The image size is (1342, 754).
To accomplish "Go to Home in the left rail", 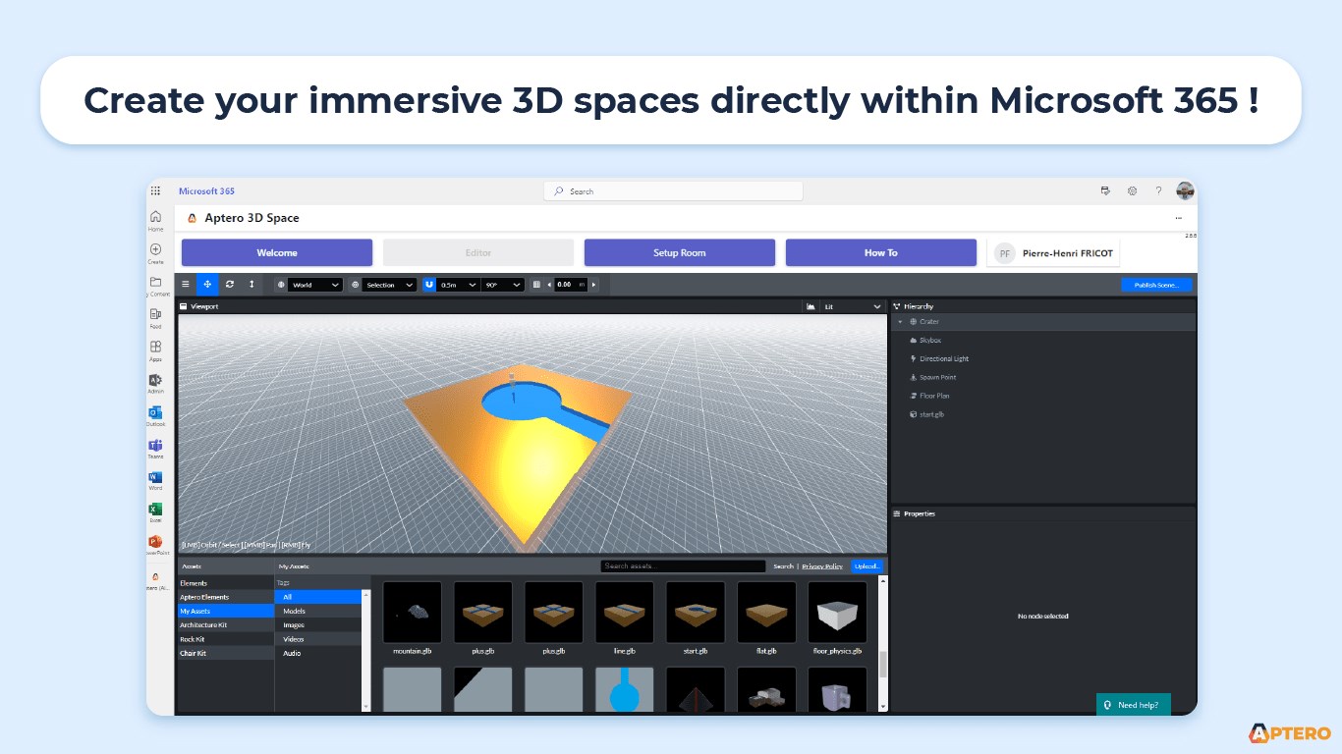I will click(x=155, y=221).
